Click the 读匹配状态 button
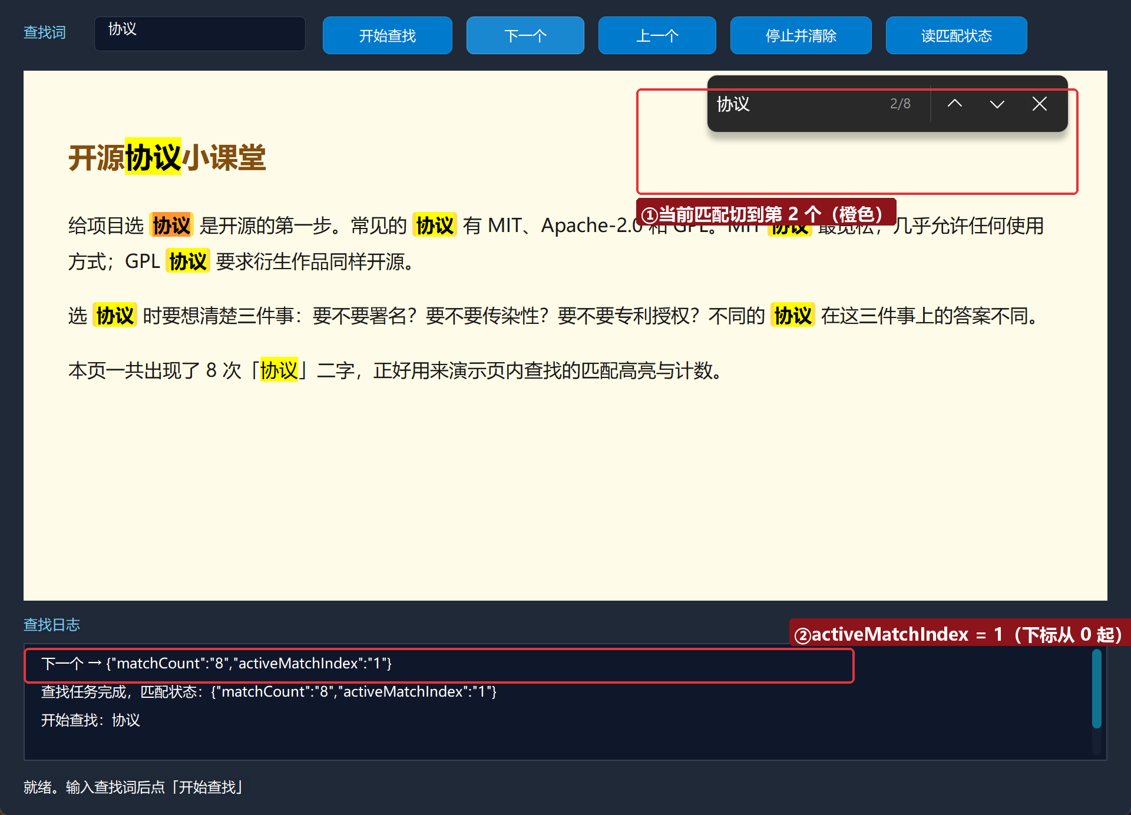This screenshot has width=1131, height=815. coord(957,35)
